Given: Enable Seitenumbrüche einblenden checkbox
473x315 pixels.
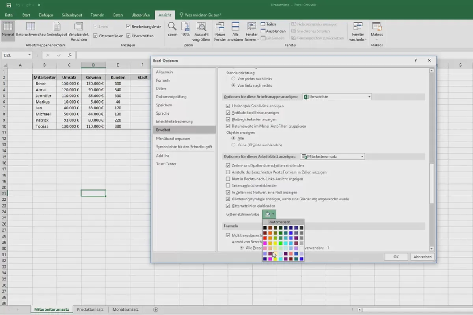Looking at the screenshot, I should 228,185.
